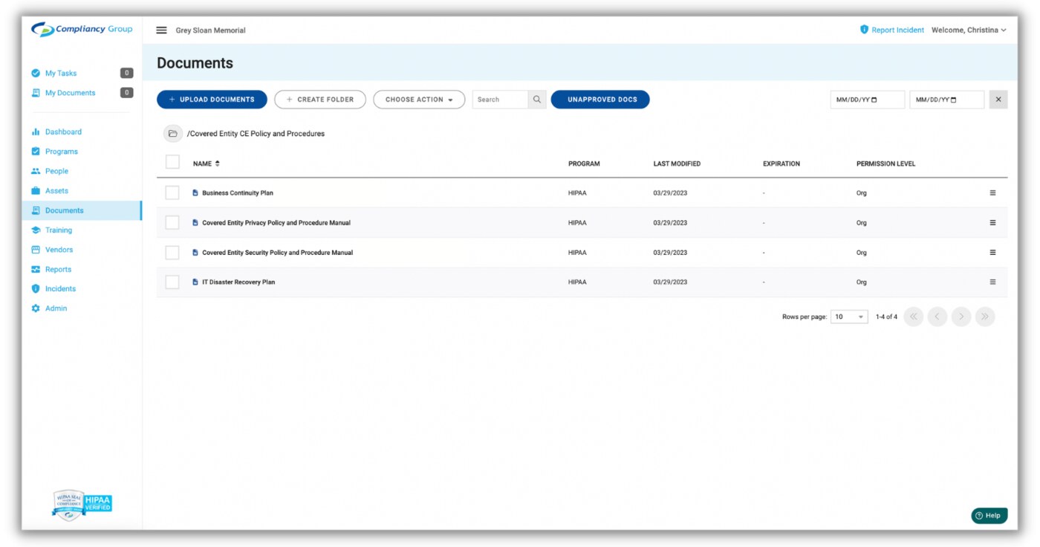This screenshot has width=1040, height=547.
Task: Open Covered Entity Security Policy and Procedure Manual
Action: [278, 253]
